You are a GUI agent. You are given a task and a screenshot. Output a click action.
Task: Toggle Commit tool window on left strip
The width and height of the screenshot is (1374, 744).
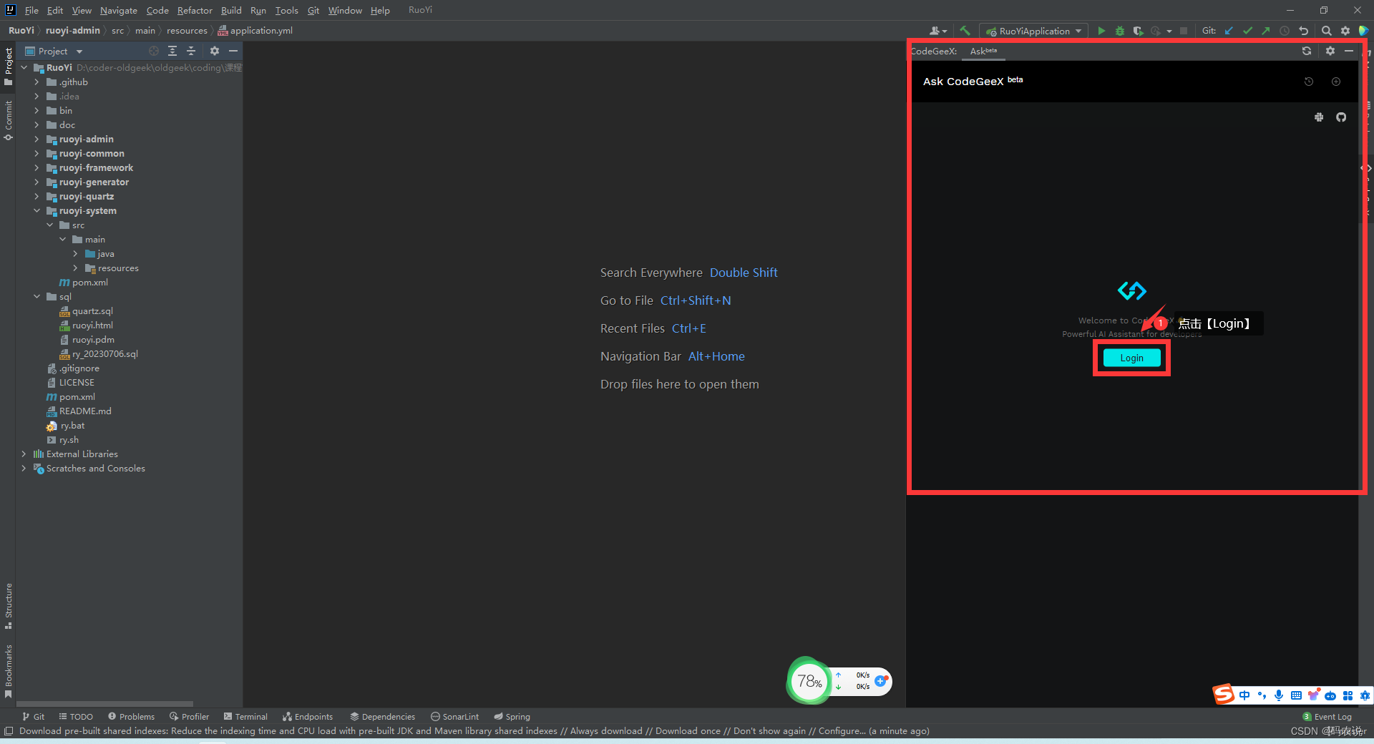click(8, 120)
